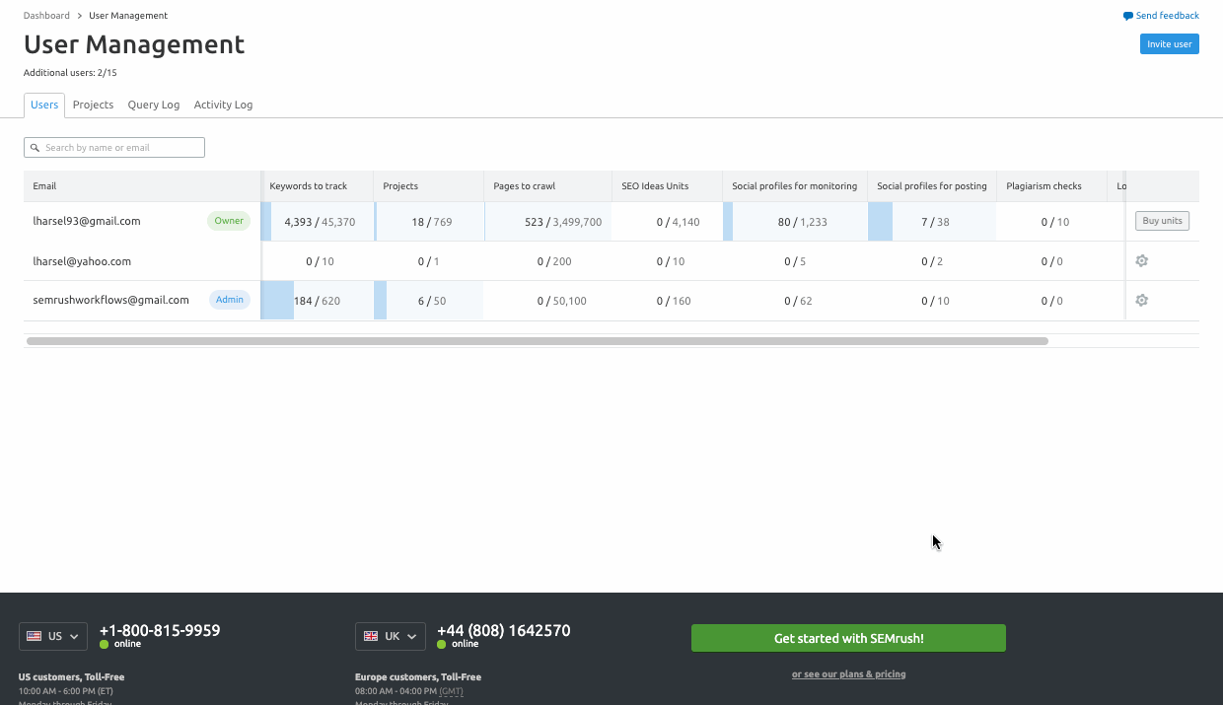This screenshot has height=705, width=1223.
Task: Open settings gear for lharsel@yahoo.com
Action: tap(1141, 261)
